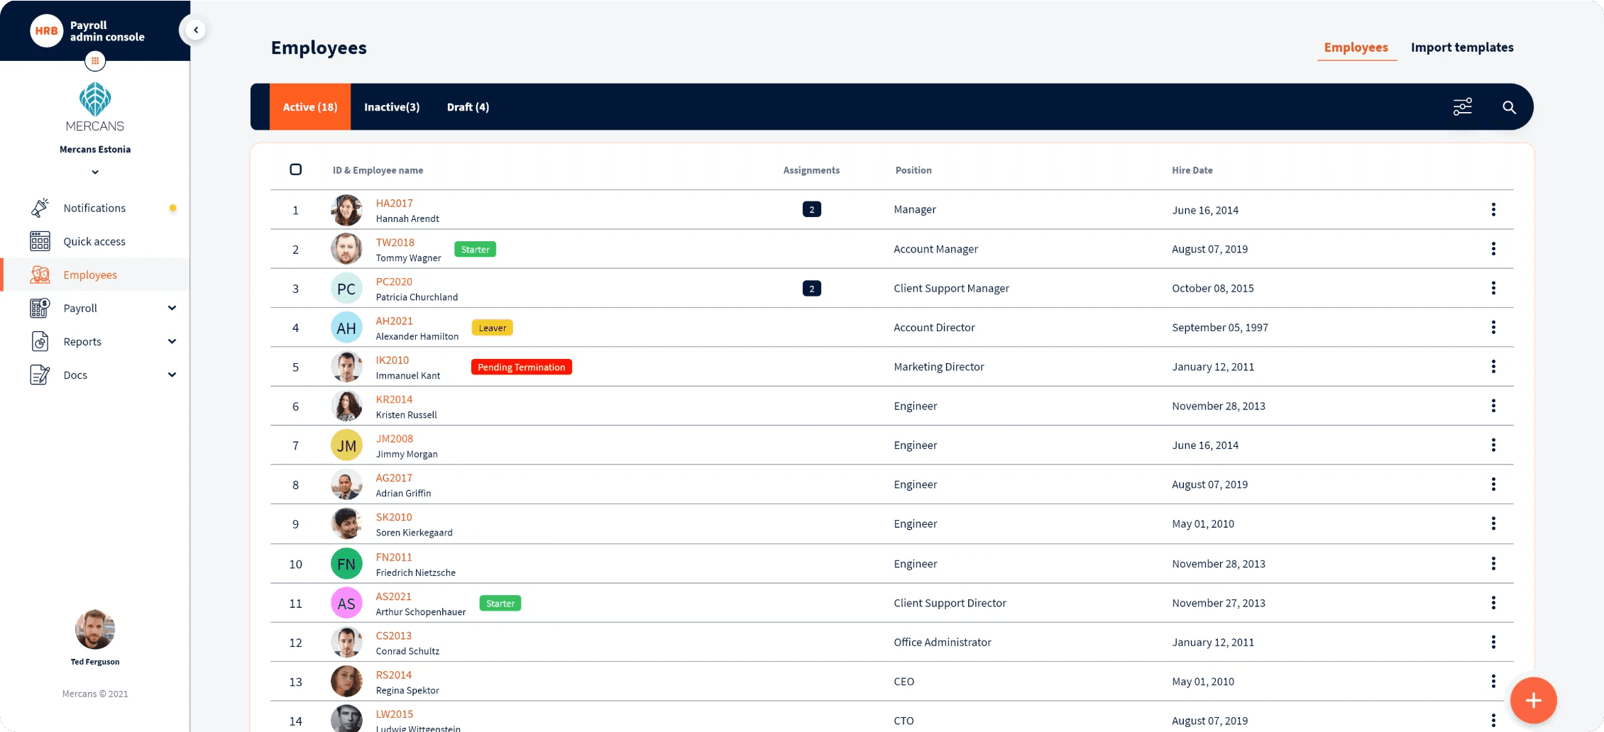Open three-dot menu for Immanuel Kant

(x=1493, y=367)
